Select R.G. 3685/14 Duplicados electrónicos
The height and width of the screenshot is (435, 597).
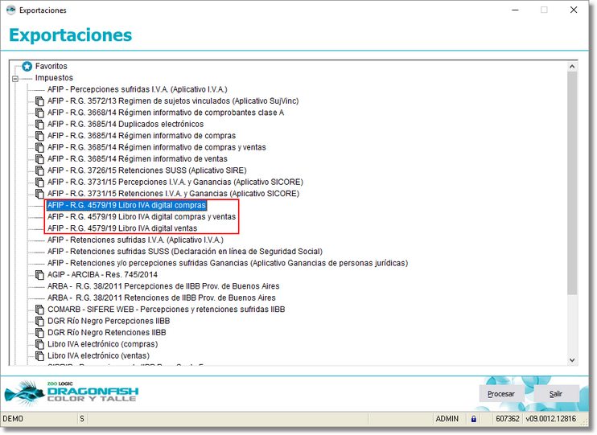click(126, 124)
